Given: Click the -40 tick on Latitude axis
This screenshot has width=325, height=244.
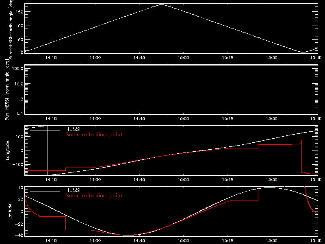Looking at the screenshot, I should [x=19, y=235].
